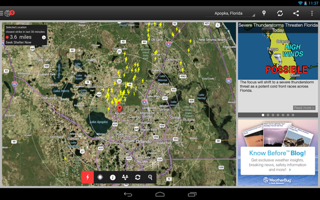Tap the Orlando city label on map
This screenshot has width=320, height=200.
click(x=143, y=141)
